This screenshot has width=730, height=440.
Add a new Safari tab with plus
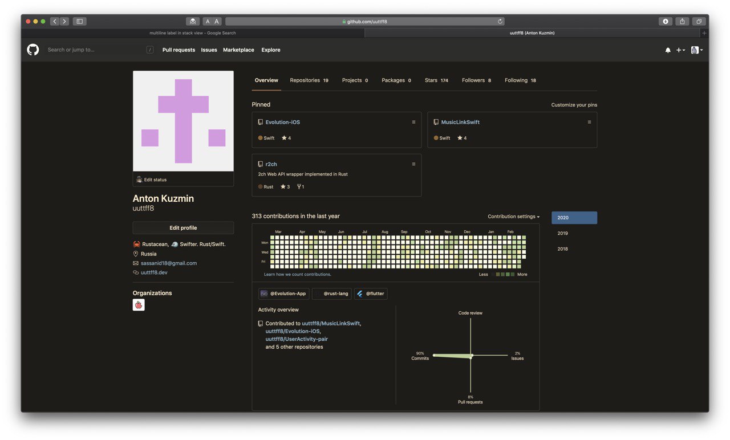[x=704, y=33]
